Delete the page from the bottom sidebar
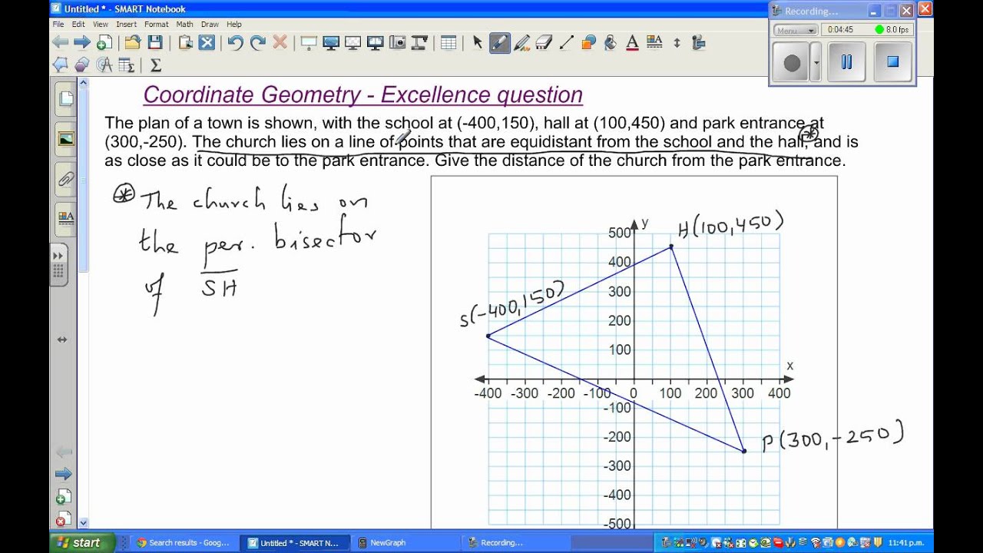 64,520
